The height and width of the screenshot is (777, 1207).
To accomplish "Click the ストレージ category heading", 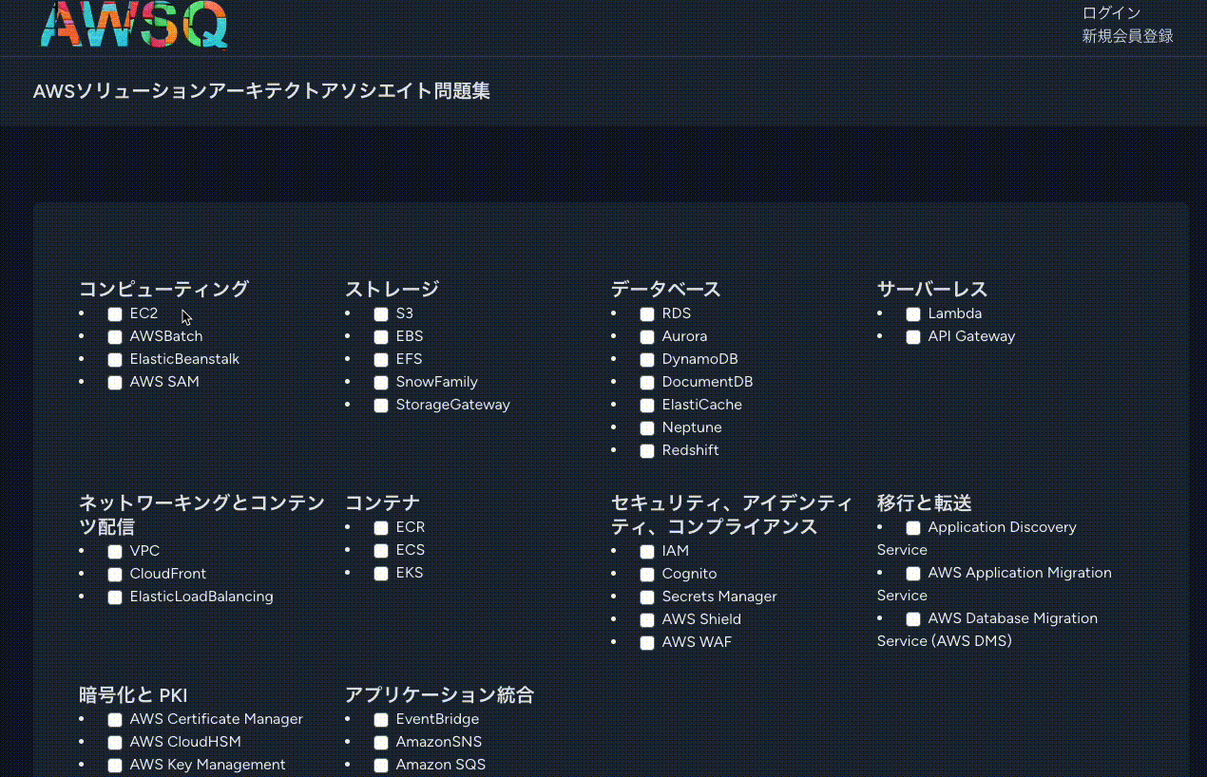I will (392, 289).
